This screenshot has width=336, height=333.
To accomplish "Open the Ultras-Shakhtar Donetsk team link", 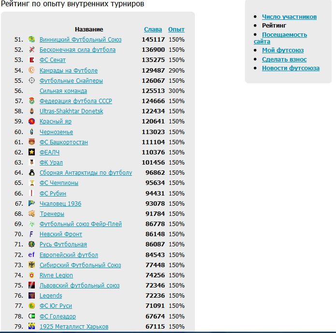I will 71,111.
